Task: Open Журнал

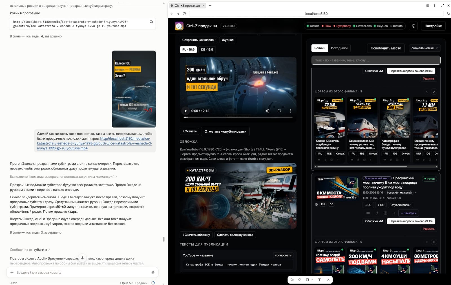Action: [227, 40]
